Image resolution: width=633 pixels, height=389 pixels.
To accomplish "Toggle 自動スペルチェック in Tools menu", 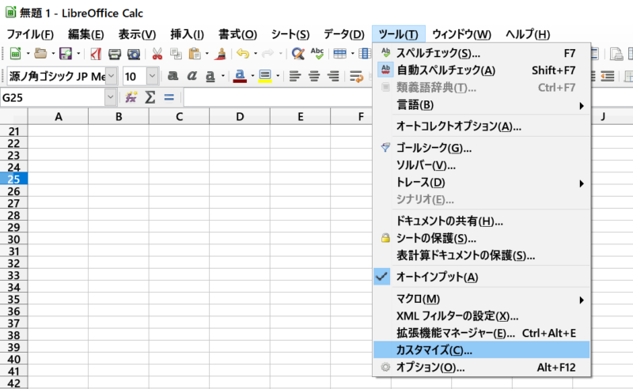I will coord(445,70).
